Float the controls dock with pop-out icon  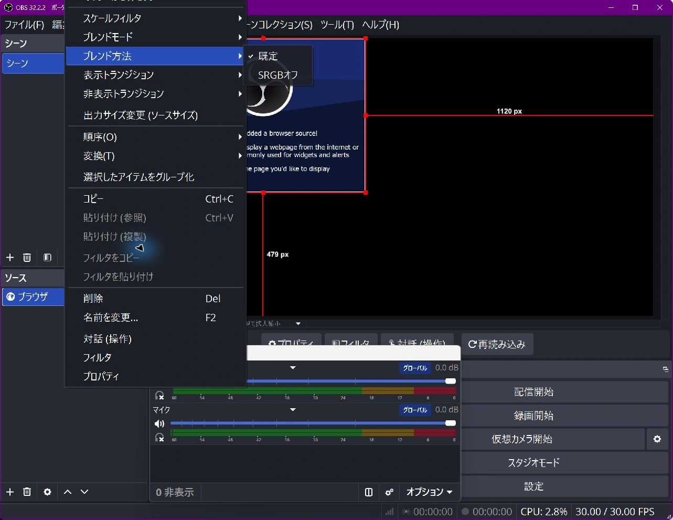click(x=665, y=369)
